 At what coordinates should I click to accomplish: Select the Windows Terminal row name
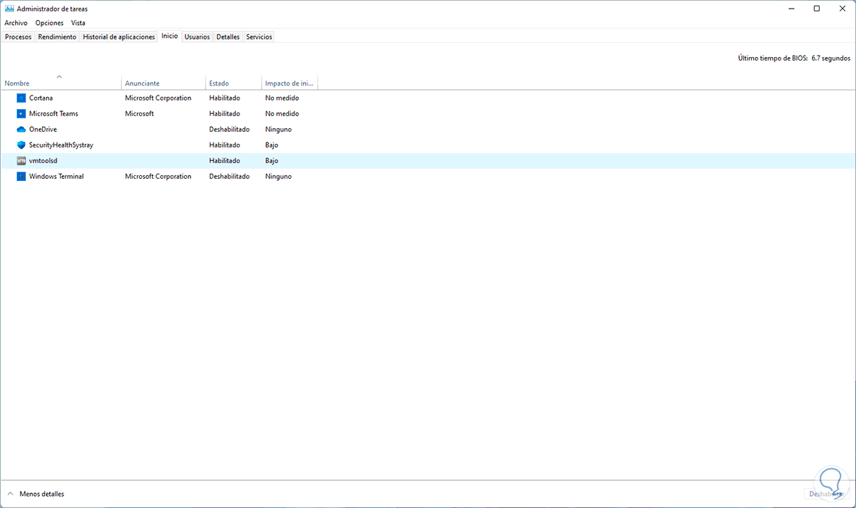coord(56,176)
